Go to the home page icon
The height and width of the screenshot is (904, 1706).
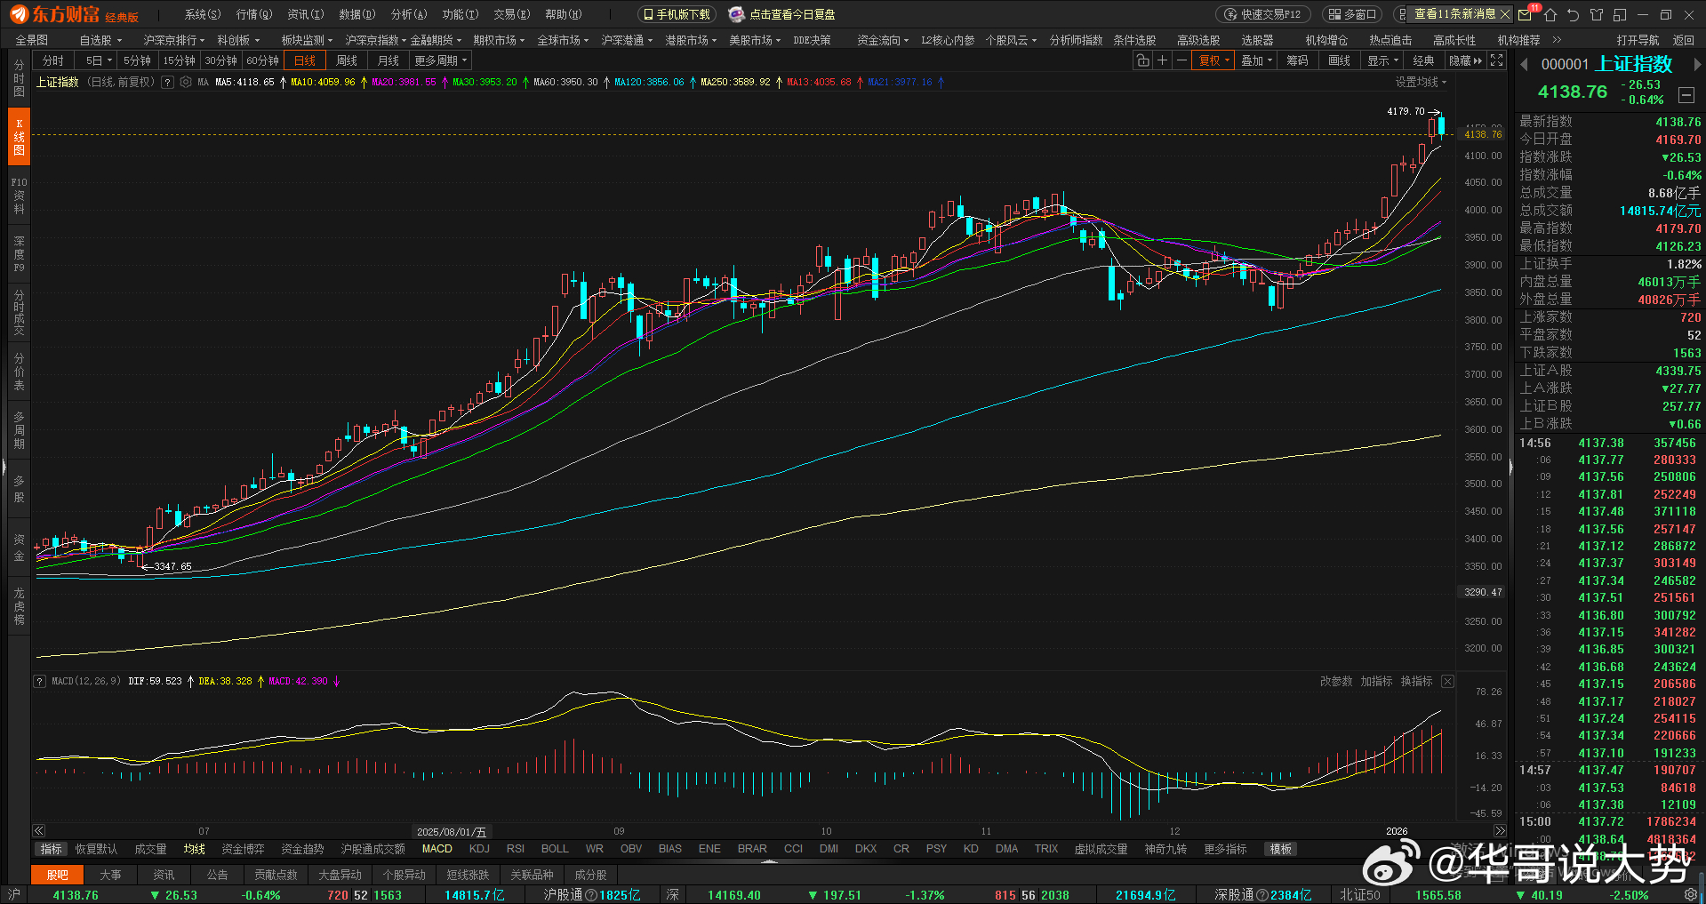pyautogui.click(x=1550, y=14)
